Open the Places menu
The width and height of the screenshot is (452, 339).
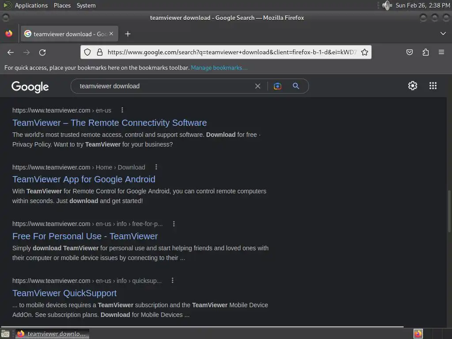62,5
